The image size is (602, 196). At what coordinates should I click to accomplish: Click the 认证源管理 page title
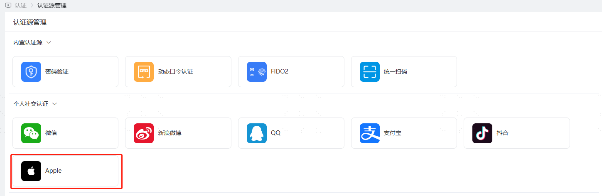(30, 22)
